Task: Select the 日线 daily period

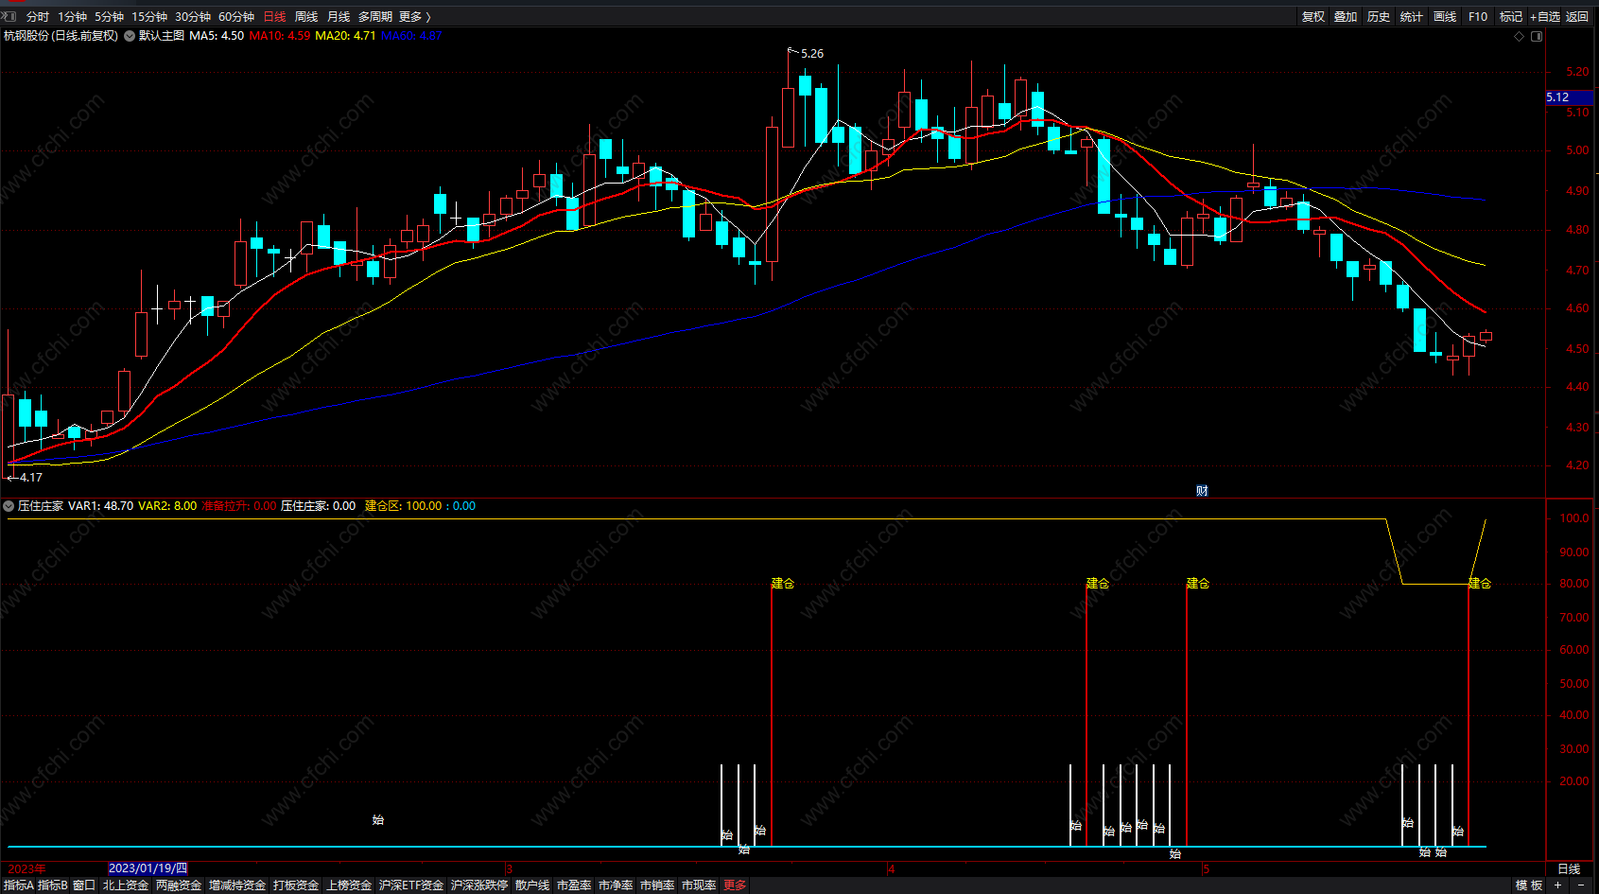Action: [274, 17]
